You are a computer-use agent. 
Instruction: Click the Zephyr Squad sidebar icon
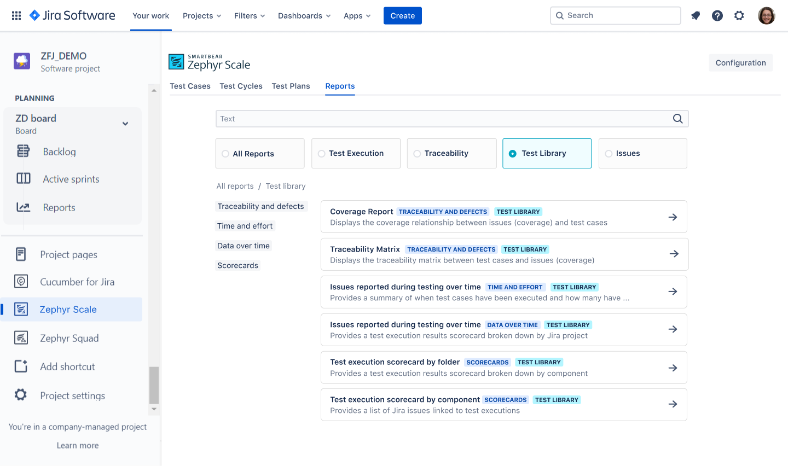tap(21, 338)
